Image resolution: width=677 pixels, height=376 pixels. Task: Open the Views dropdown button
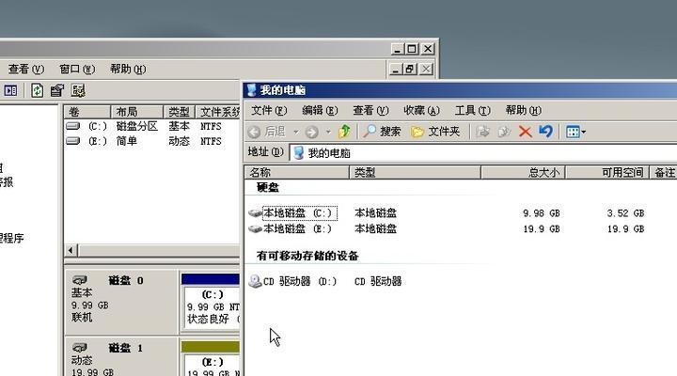tap(576, 132)
